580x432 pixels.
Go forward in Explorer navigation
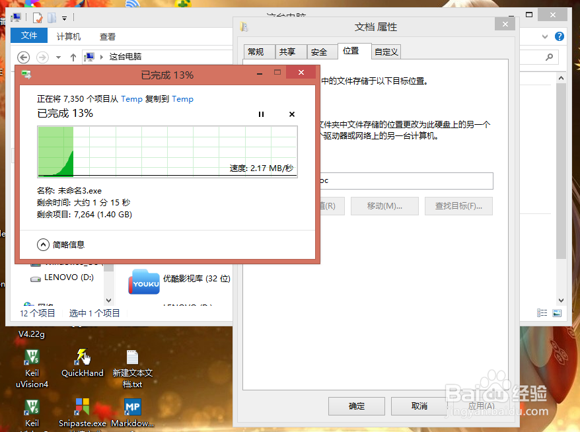coord(42,57)
